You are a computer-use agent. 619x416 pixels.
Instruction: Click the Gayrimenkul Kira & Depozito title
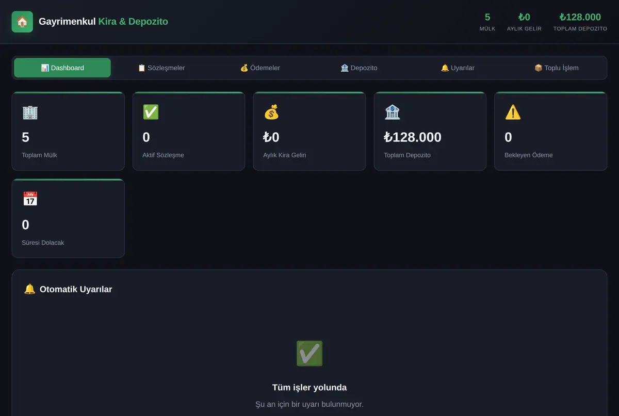[x=103, y=22]
